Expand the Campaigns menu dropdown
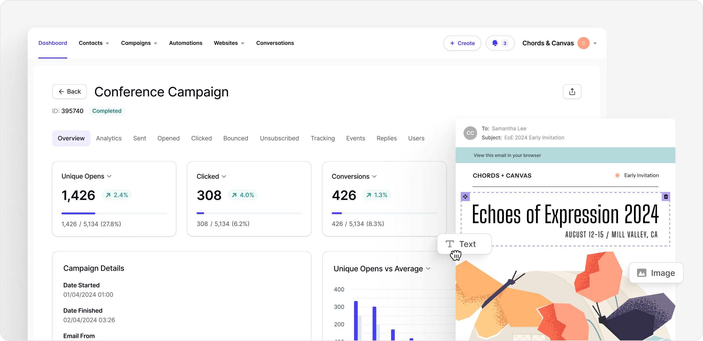This screenshot has width=703, height=341. 155,43
